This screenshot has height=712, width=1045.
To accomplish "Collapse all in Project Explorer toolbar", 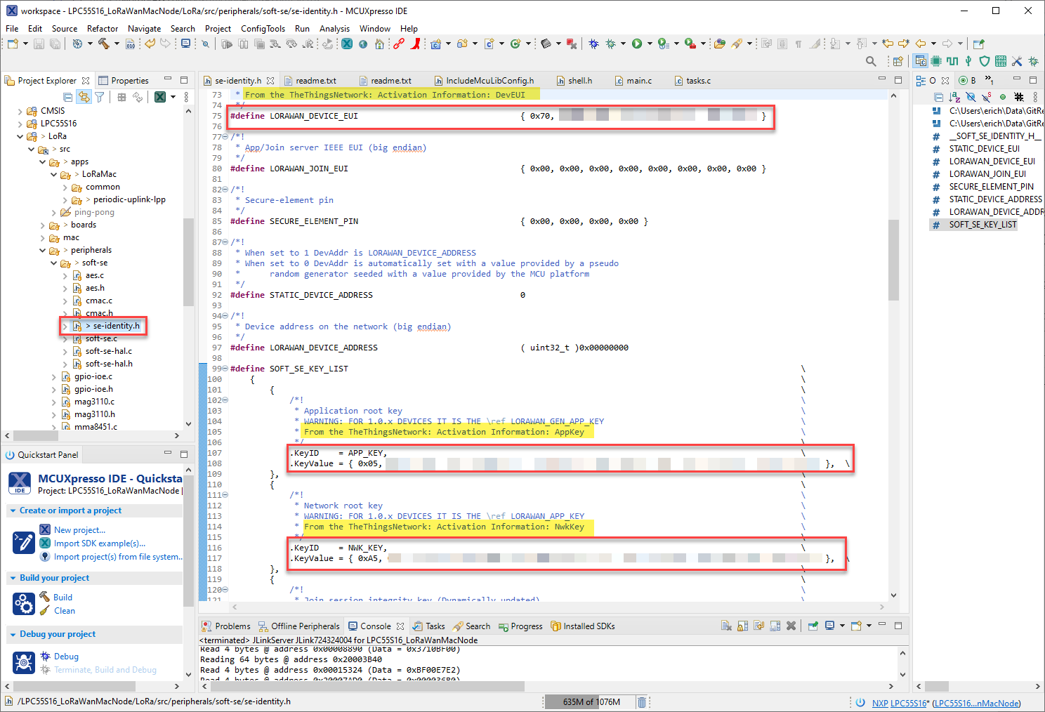I will tap(67, 97).
